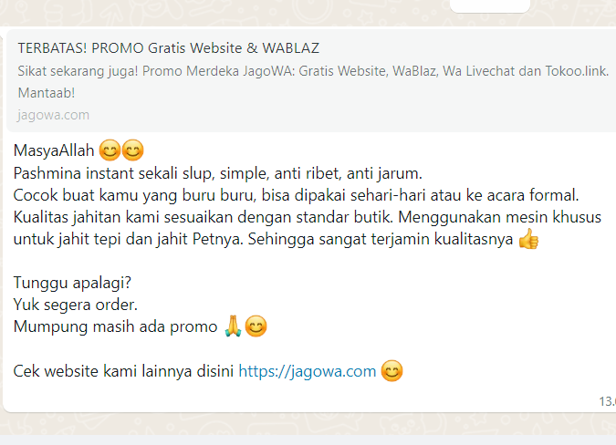The height and width of the screenshot is (445, 616).
Task: Click the 'Cek website kami lainnya disini' text
Action: tap(123, 371)
